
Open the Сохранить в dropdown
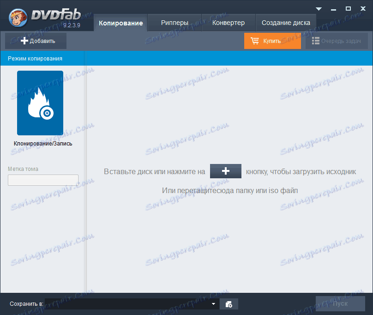click(x=213, y=304)
